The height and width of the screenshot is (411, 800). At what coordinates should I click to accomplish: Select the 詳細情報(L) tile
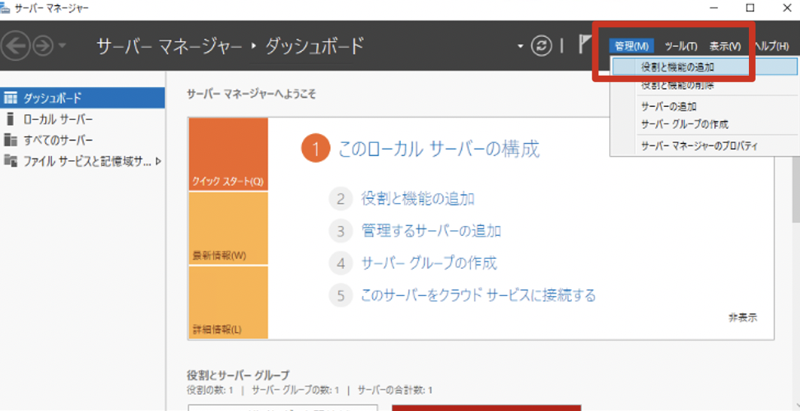tap(228, 302)
